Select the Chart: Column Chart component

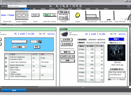pos(106,16)
